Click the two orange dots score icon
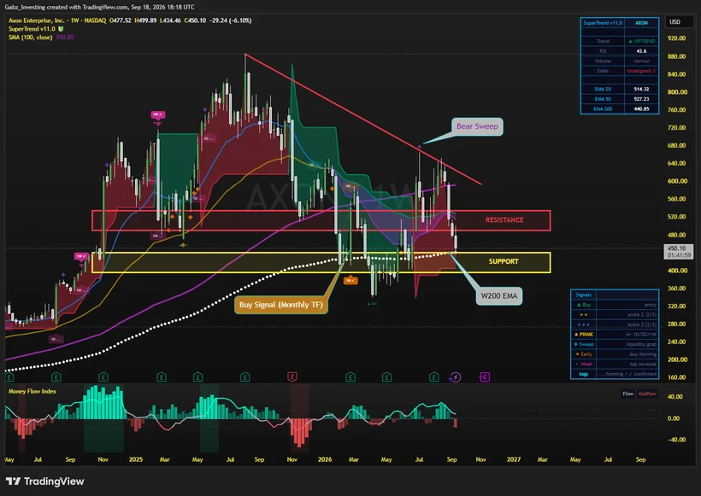Screen dimensions: 701x496 (583, 315)
